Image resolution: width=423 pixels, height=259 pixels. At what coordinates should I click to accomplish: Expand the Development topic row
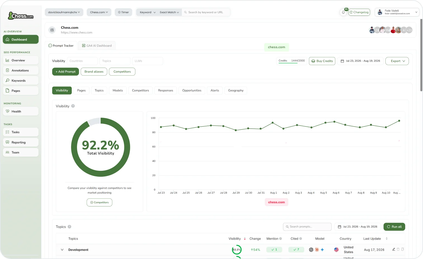pyautogui.click(x=62, y=250)
